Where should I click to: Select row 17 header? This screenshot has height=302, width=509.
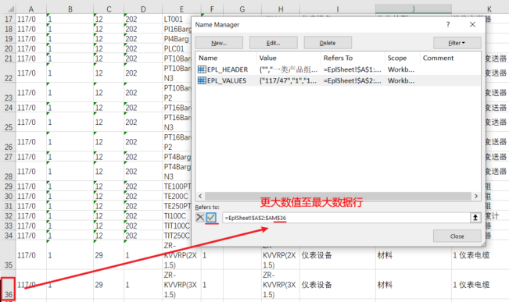point(9,19)
